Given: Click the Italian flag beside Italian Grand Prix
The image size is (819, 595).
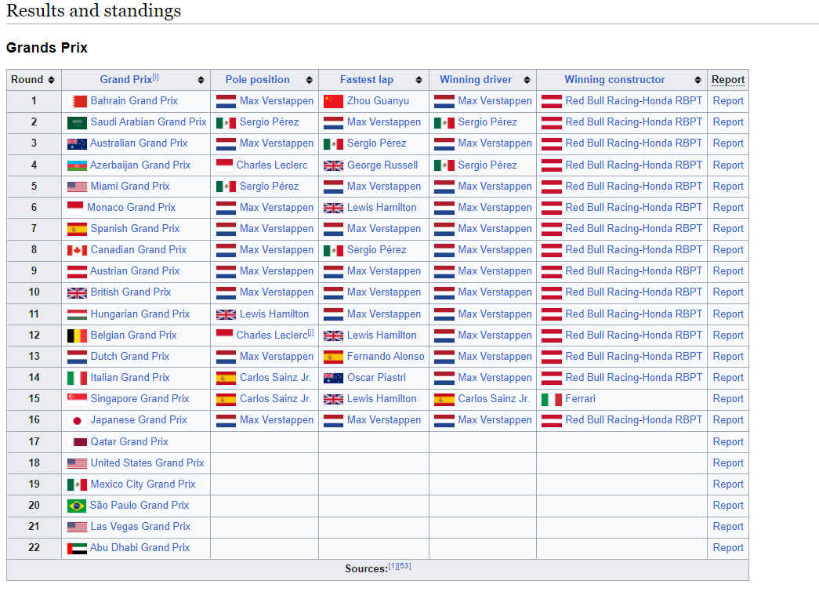Looking at the screenshot, I should tap(77, 378).
